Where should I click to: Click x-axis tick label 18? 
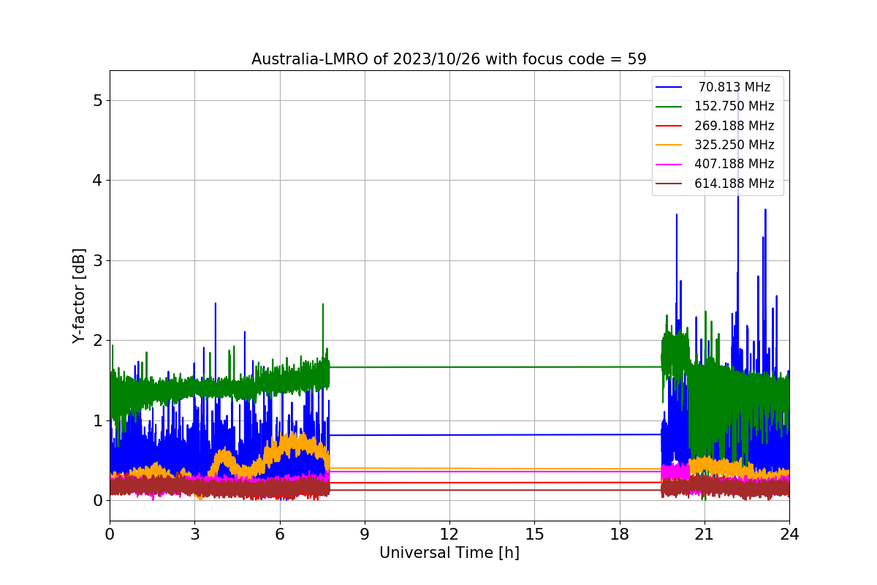pyautogui.click(x=619, y=535)
